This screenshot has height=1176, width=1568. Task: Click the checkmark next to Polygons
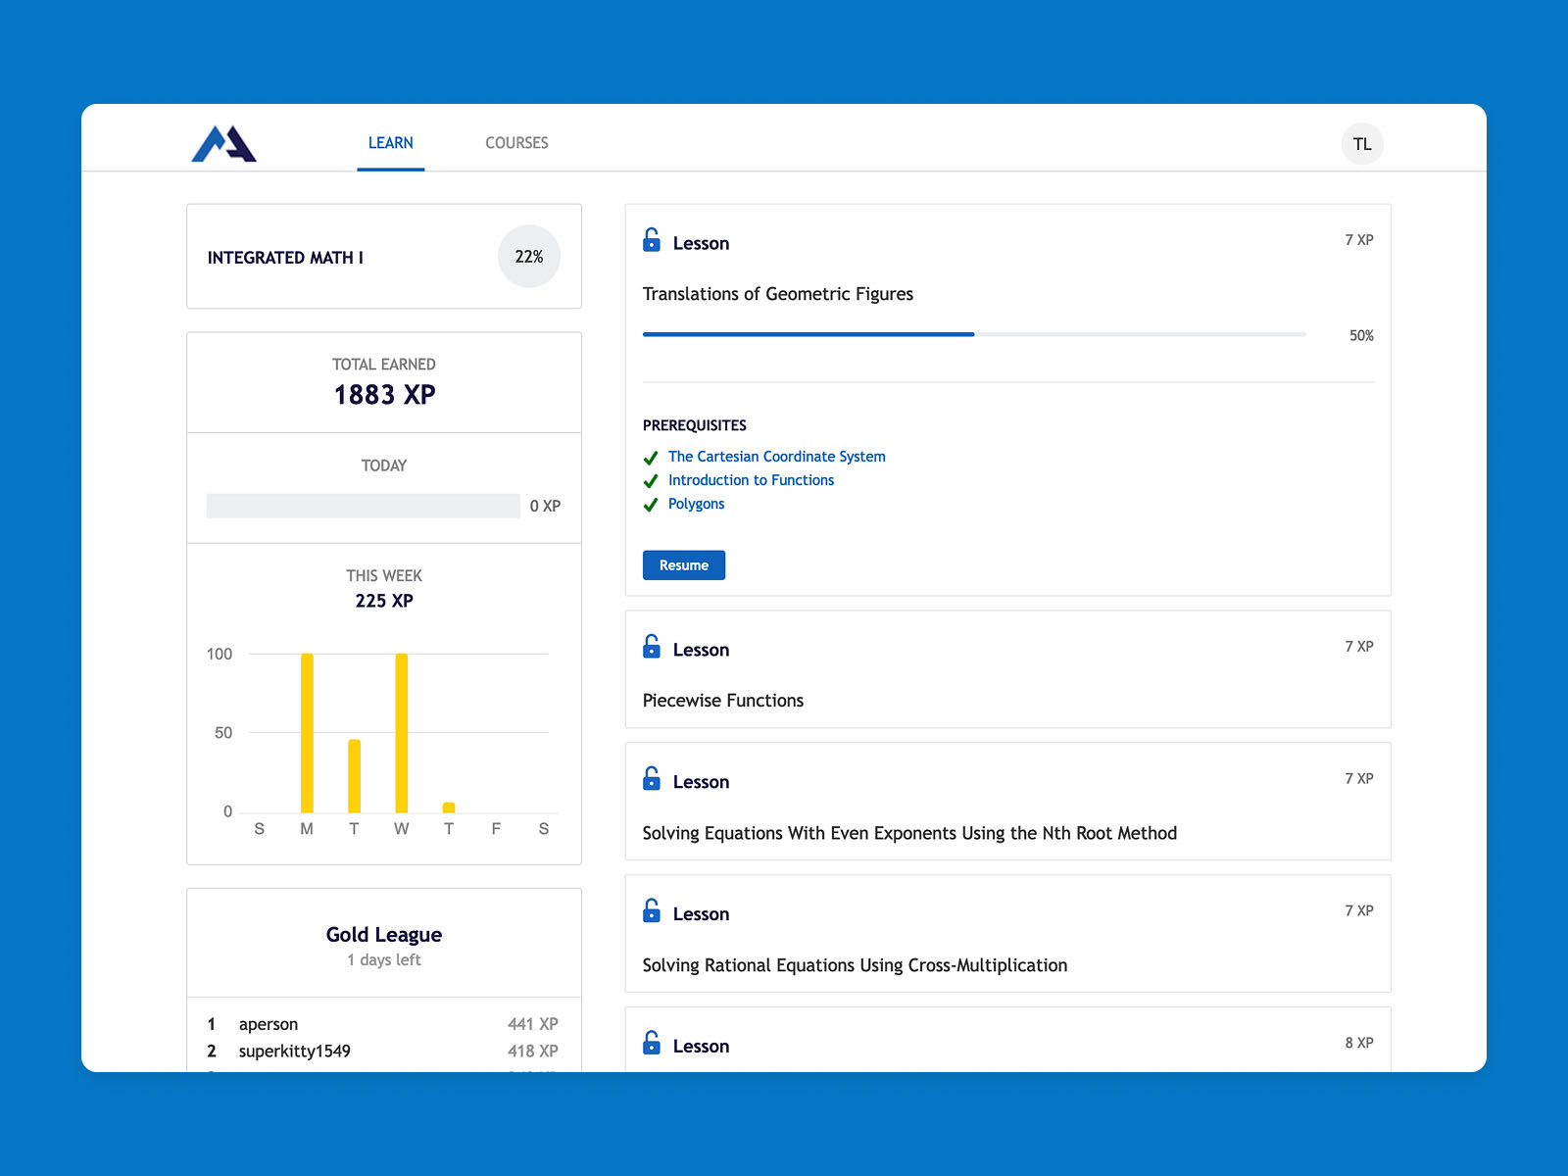click(651, 505)
